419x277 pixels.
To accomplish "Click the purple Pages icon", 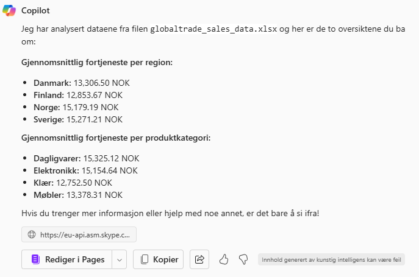I will click(x=35, y=259).
